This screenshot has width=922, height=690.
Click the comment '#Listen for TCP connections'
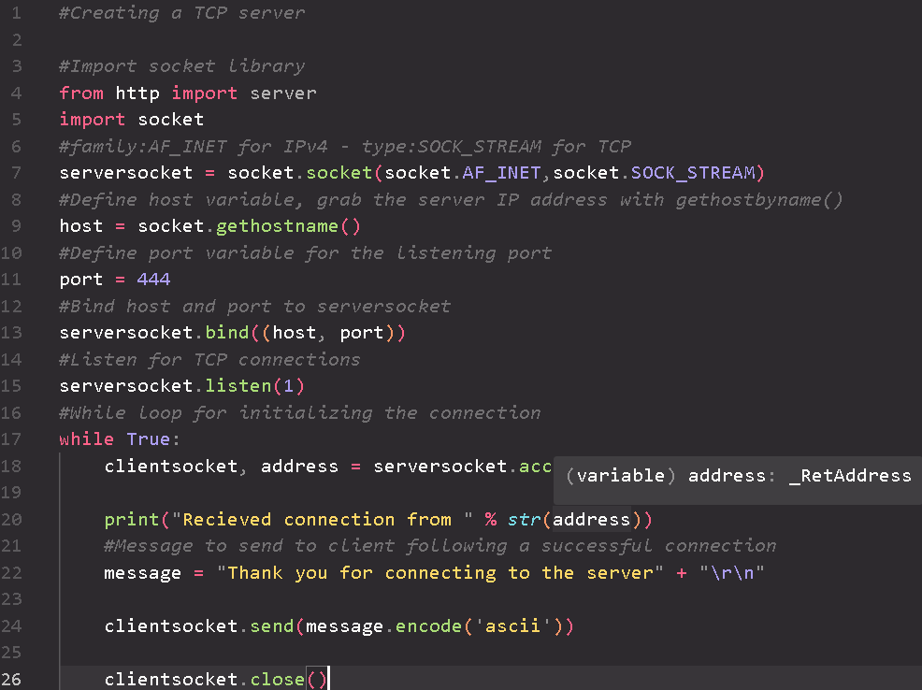click(209, 360)
